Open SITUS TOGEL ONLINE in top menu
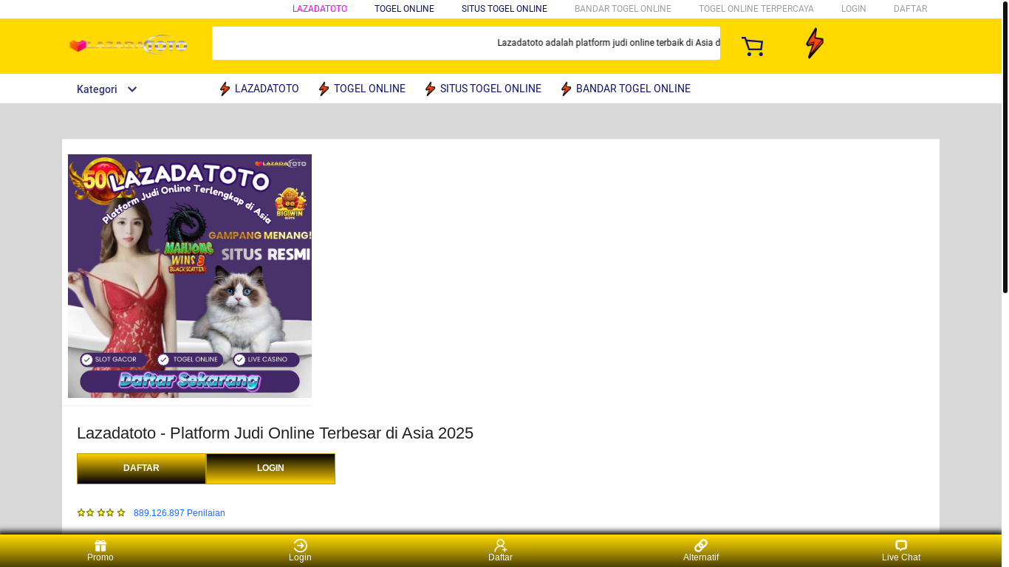 tap(504, 9)
